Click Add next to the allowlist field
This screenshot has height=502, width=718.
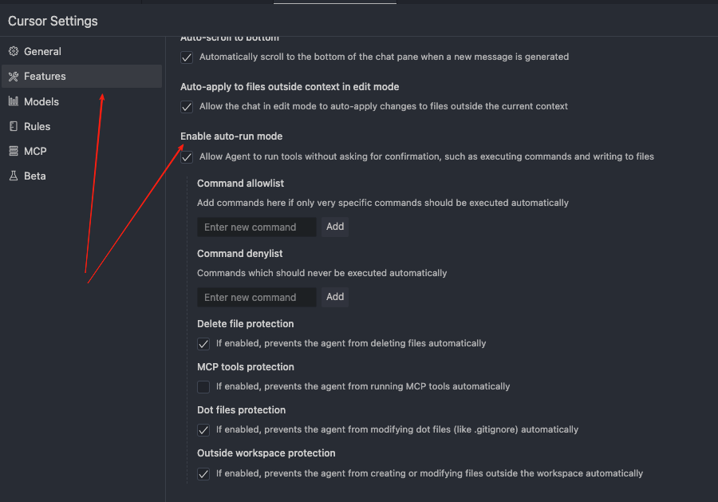click(x=335, y=227)
